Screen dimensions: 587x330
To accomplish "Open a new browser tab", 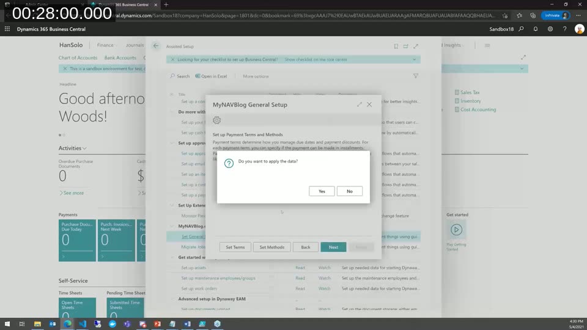I will coord(166,4).
